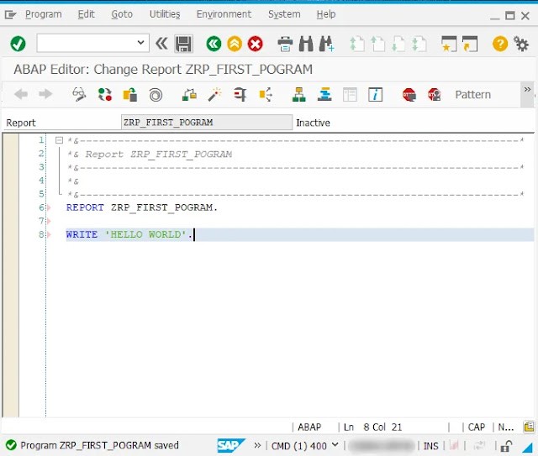This screenshot has width=538, height=456.
Task: Open the command field dropdown
Action: 140,43
